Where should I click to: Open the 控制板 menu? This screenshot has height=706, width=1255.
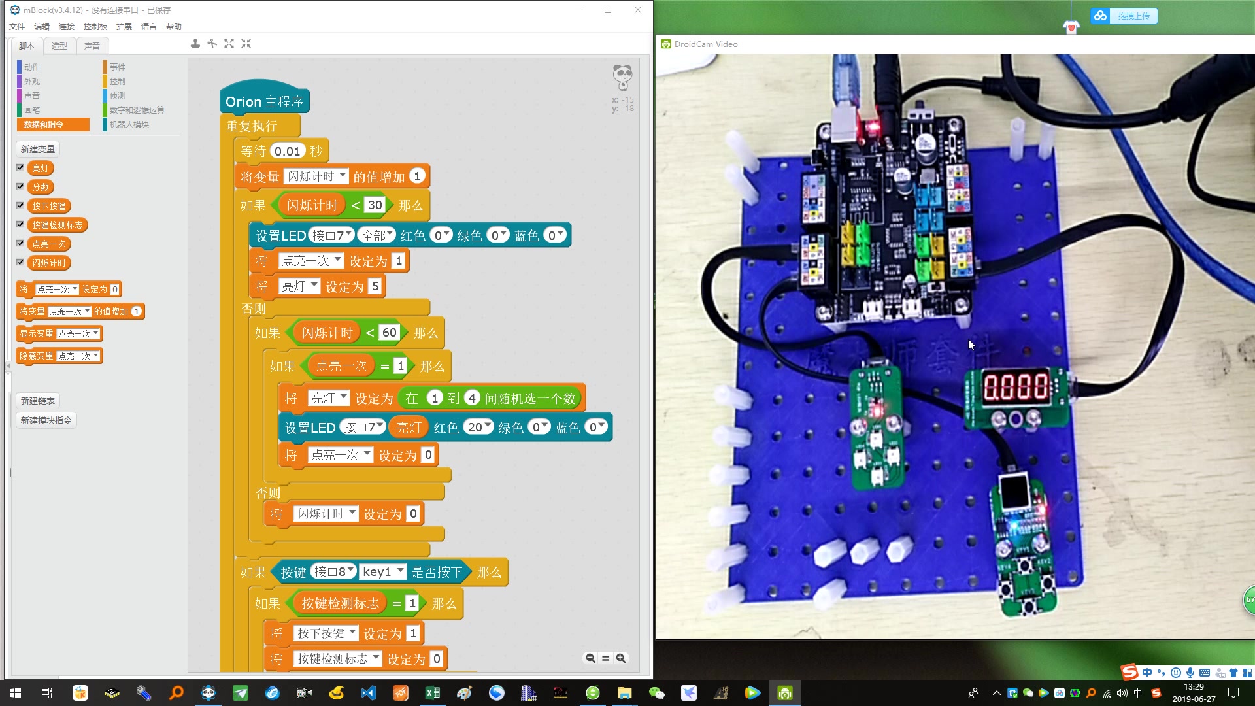point(95,27)
